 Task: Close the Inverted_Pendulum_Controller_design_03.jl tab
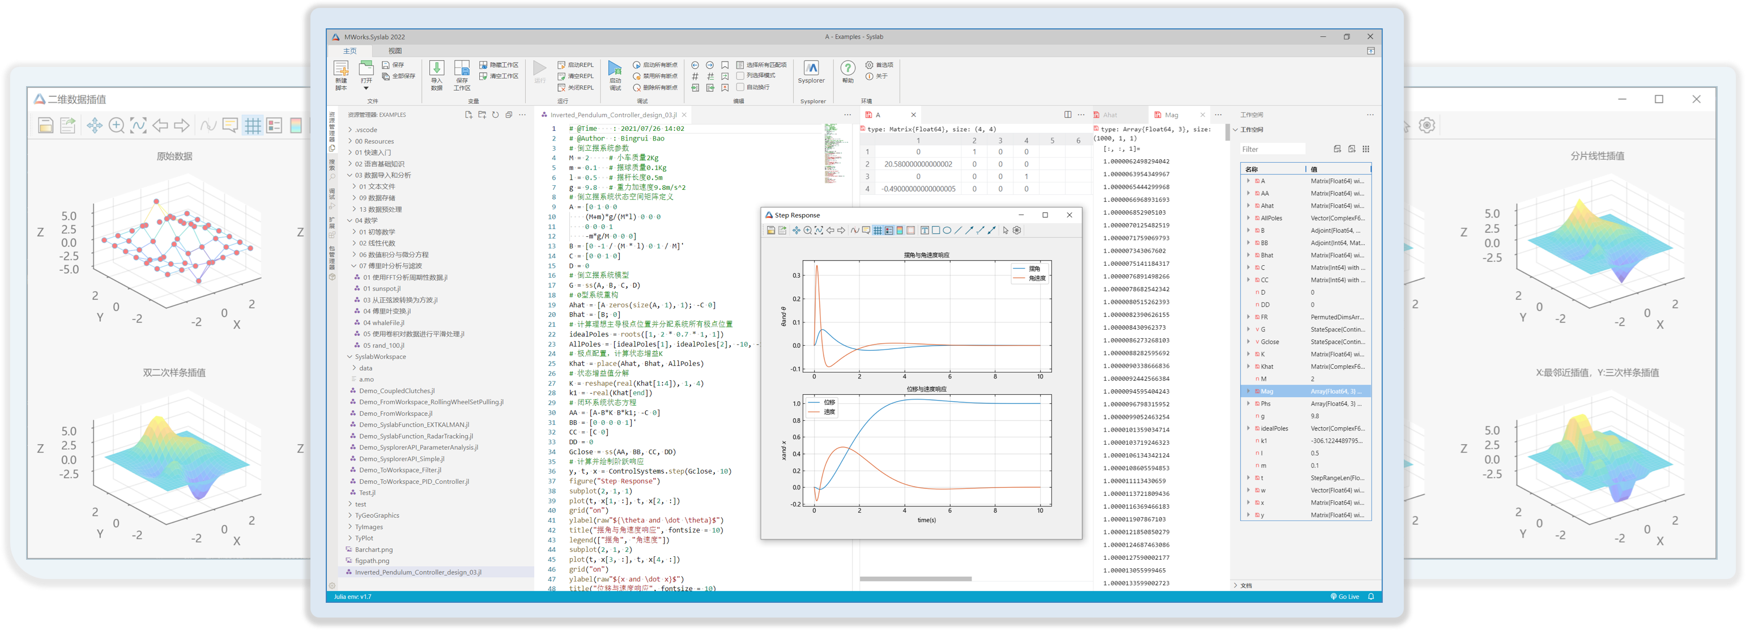[684, 114]
